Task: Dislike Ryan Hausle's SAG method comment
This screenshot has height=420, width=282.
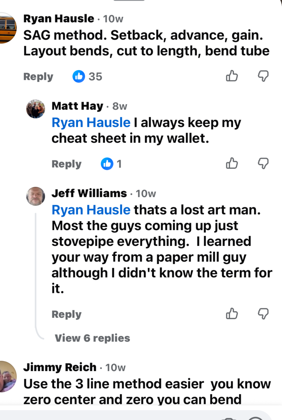Action: (263, 76)
